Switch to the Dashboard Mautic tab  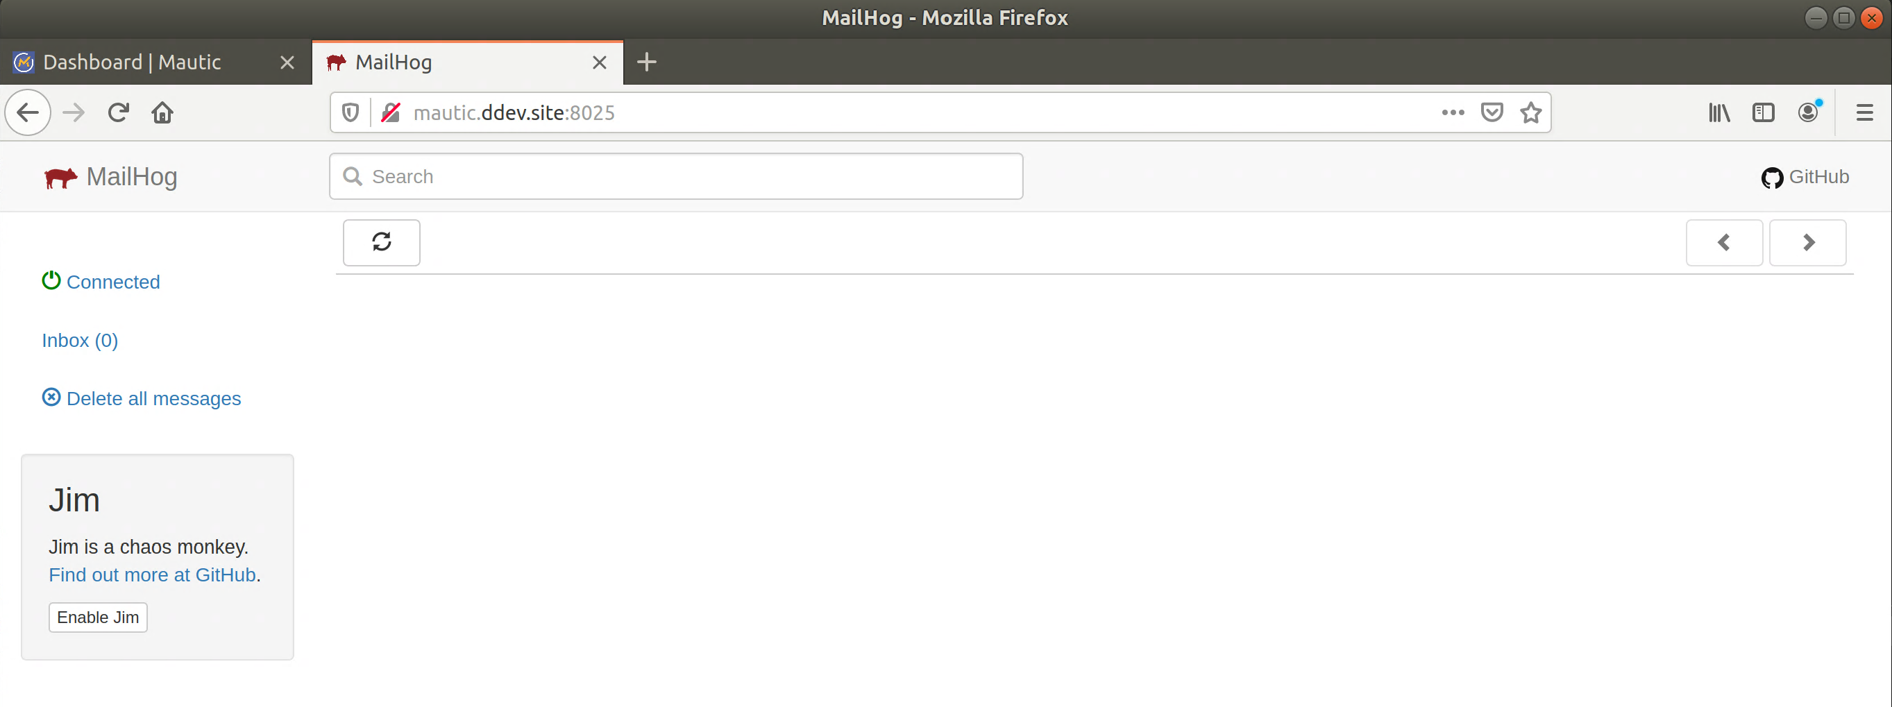pyautogui.click(x=132, y=62)
